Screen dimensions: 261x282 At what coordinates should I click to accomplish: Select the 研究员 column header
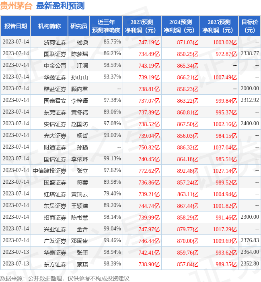(x=79, y=26)
